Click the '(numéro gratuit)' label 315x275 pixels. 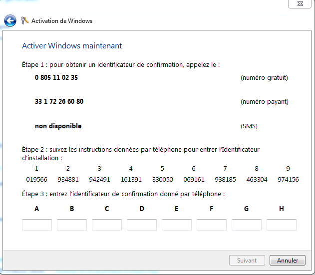tap(264, 78)
